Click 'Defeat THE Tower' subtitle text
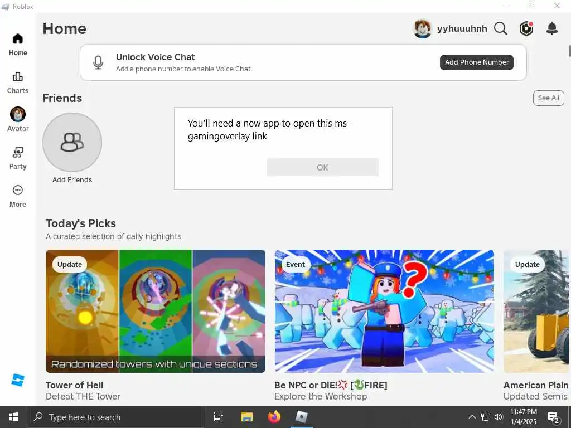571x428 pixels. tap(83, 396)
